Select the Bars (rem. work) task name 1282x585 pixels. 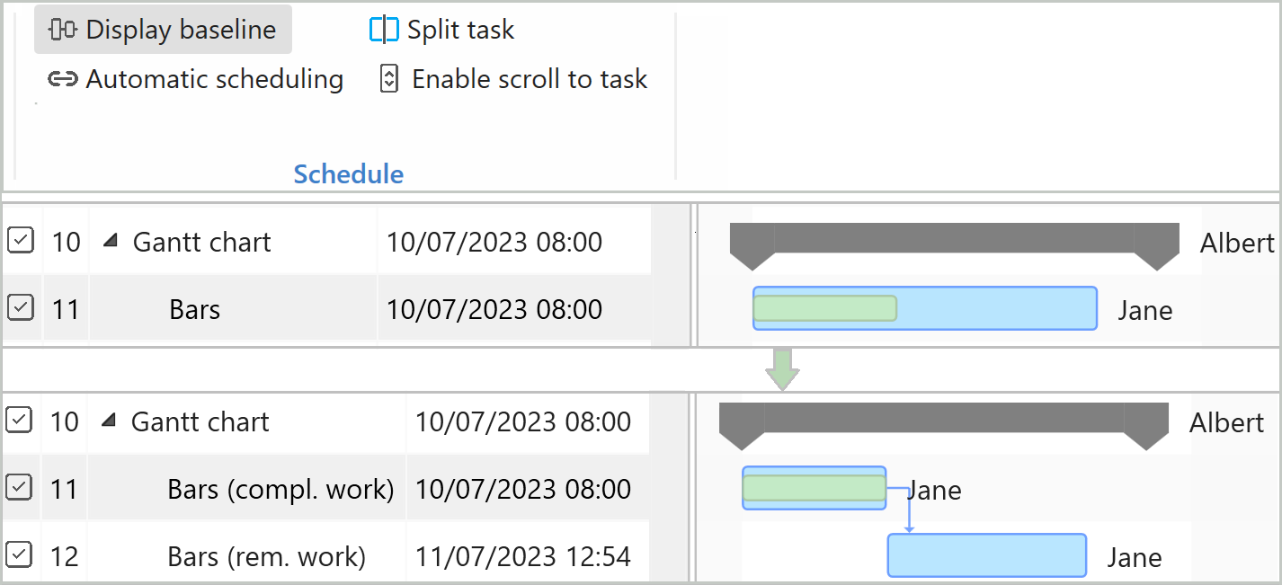tap(266, 557)
